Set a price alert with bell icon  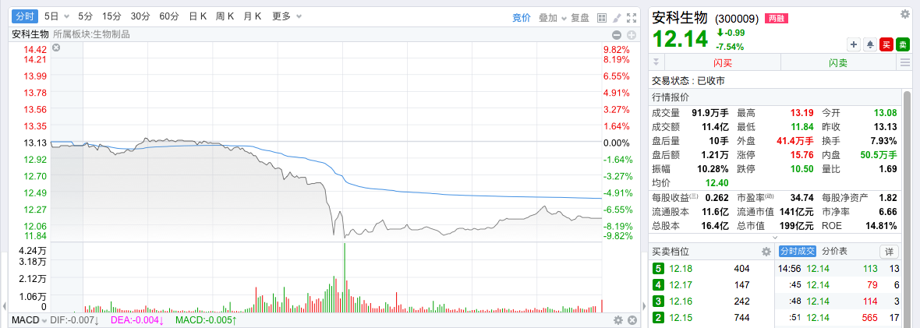coord(869,44)
